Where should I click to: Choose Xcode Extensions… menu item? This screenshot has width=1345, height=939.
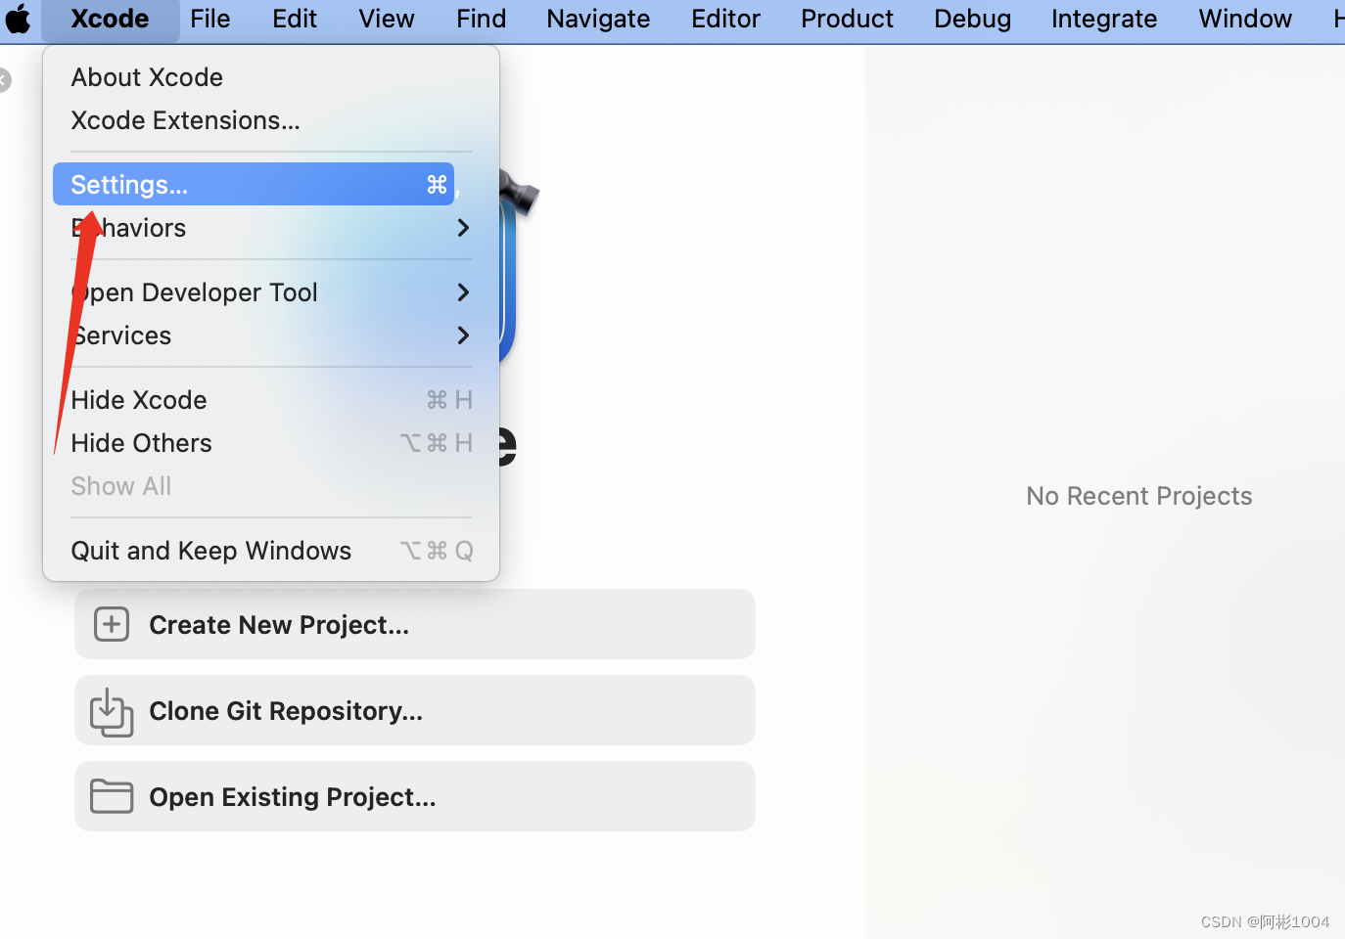click(x=271, y=120)
